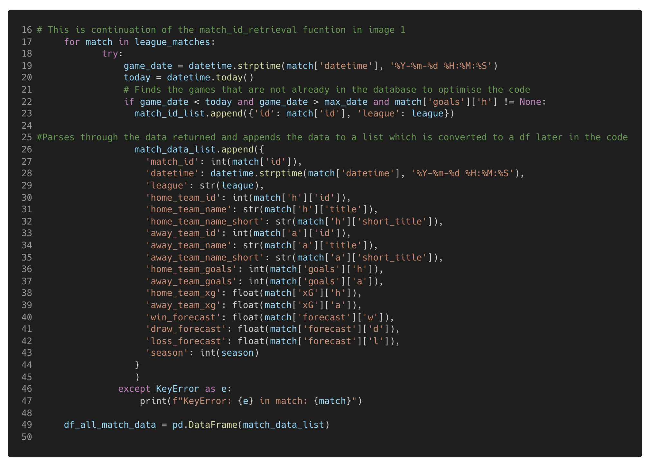Click 'today' variable assignment on line 20

(x=137, y=78)
